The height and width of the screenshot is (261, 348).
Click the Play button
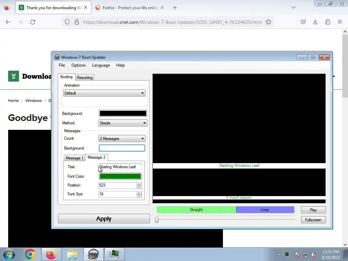(x=313, y=210)
